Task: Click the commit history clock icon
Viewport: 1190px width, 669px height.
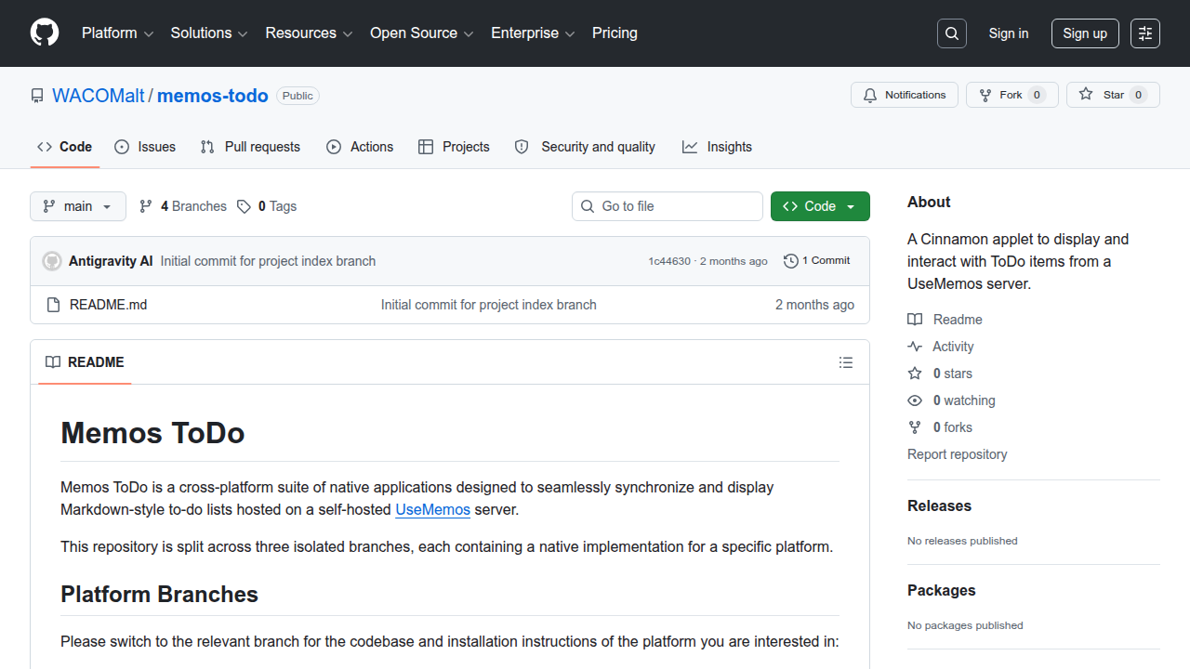Action: pyautogui.click(x=791, y=261)
